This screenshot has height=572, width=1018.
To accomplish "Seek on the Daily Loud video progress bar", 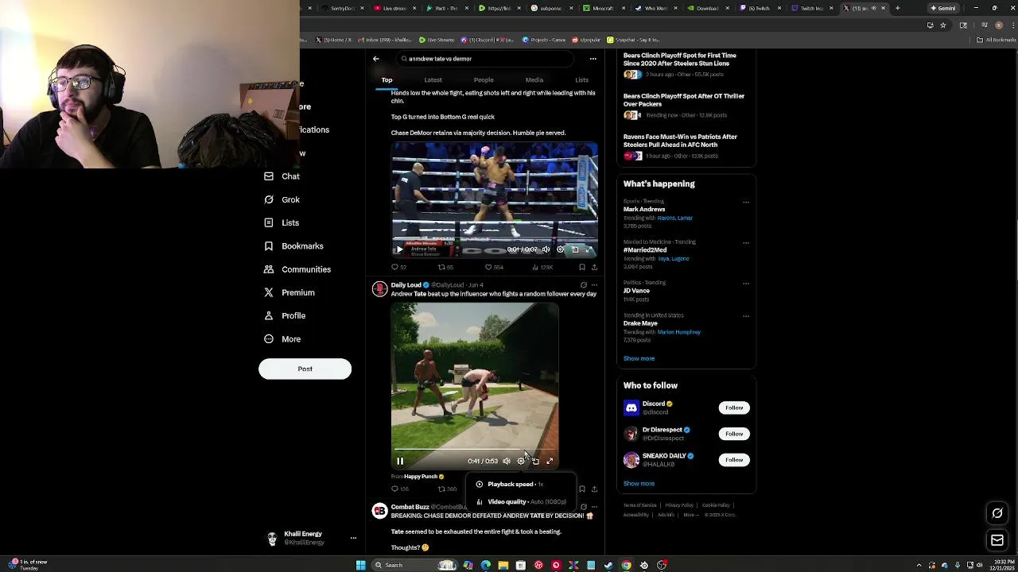I will [x=475, y=450].
